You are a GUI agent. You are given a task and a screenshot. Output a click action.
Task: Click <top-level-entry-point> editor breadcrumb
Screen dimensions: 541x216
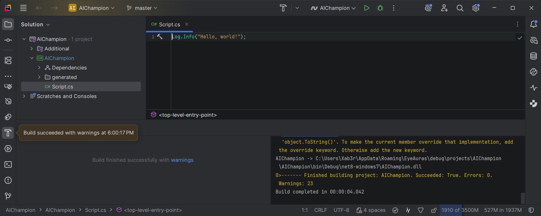188,115
